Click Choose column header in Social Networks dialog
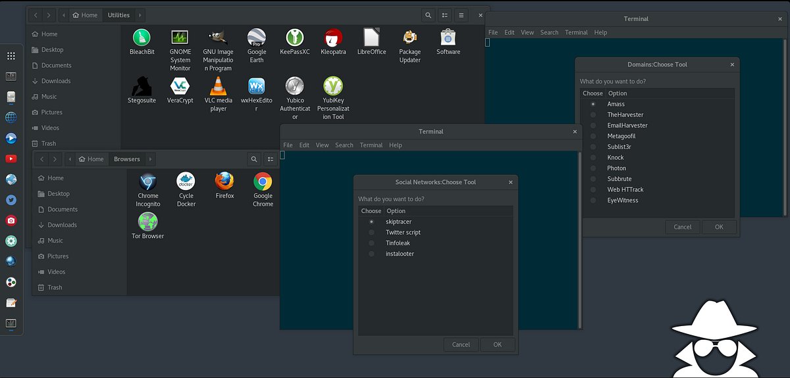The height and width of the screenshot is (378, 790). click(x=371, y=211)
